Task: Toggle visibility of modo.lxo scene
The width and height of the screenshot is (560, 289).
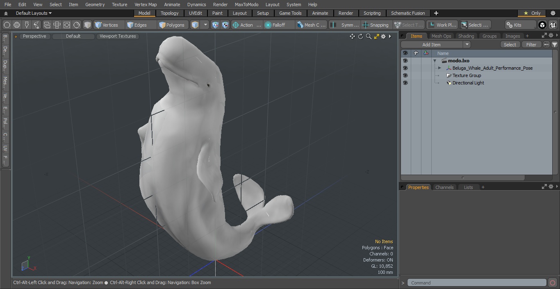Action: [x=405, y=61]
